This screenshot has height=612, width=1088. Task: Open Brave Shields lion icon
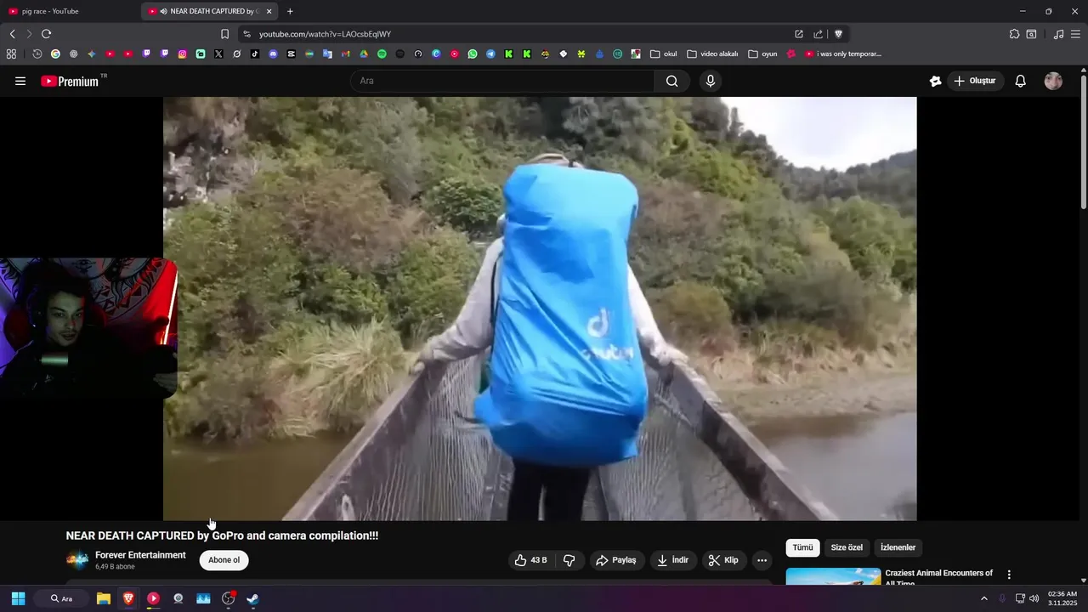click(x=838, y=34)
